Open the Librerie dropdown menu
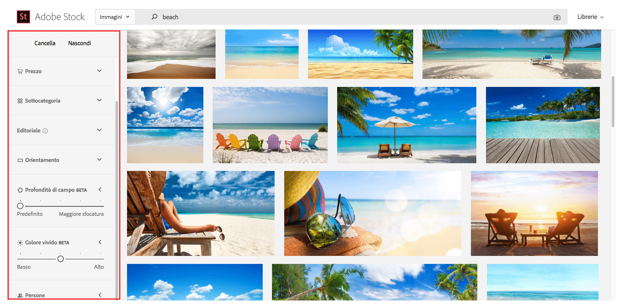 [x=590, y=17]
